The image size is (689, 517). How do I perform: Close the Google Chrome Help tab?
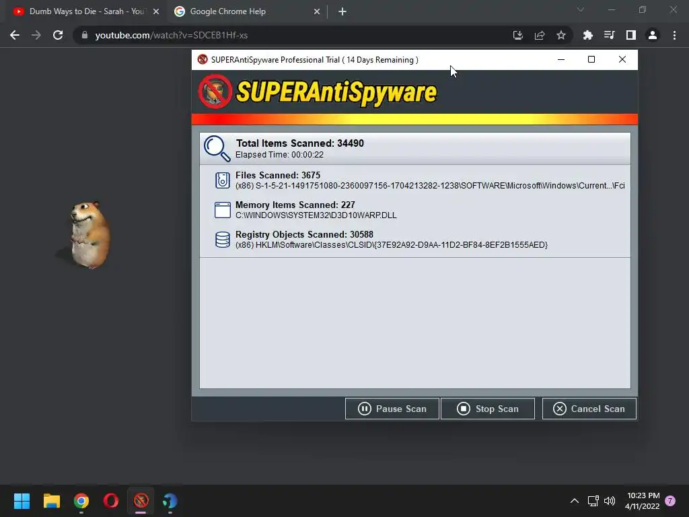point(317,11)
